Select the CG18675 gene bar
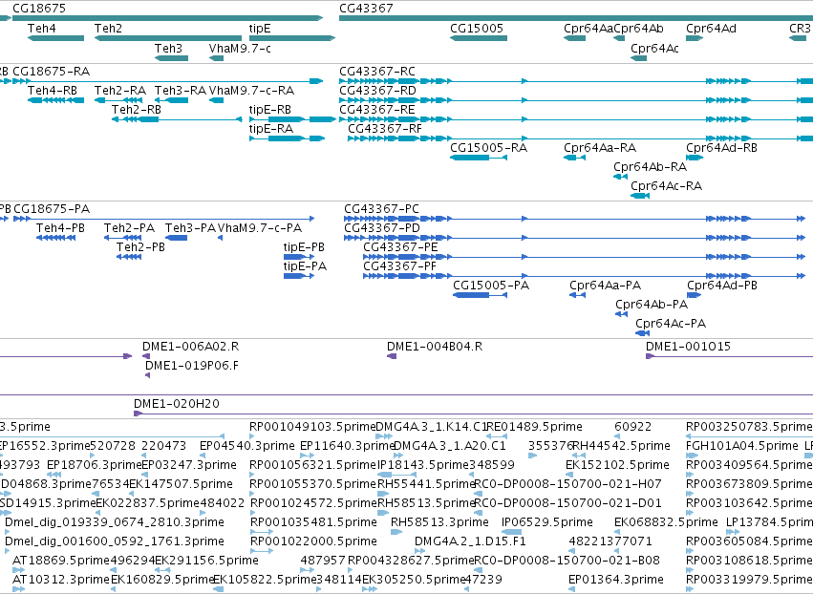813x594 pixels. 167,18
